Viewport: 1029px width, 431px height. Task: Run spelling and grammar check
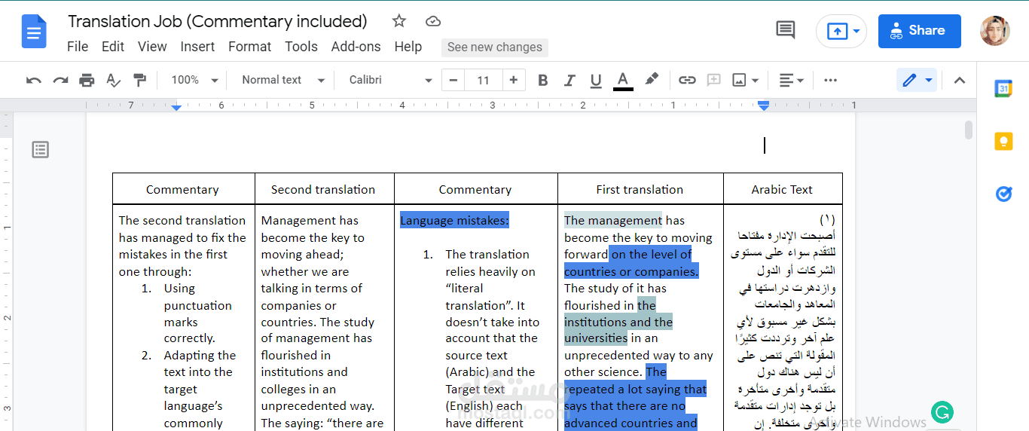tap(113, 80)
